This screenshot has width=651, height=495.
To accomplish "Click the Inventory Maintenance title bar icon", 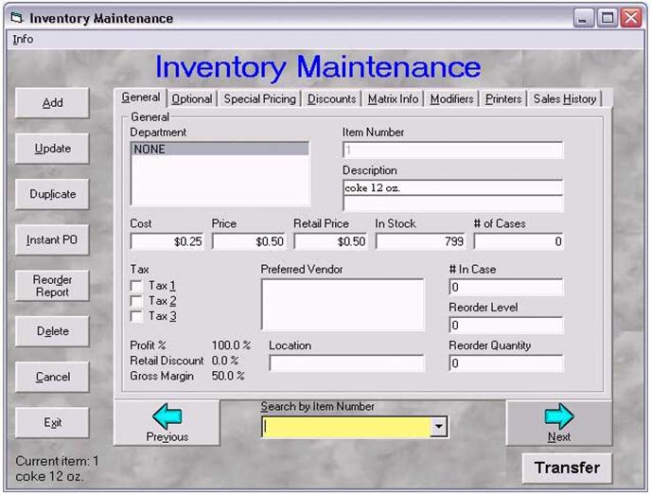I will (x=17, y=18).
